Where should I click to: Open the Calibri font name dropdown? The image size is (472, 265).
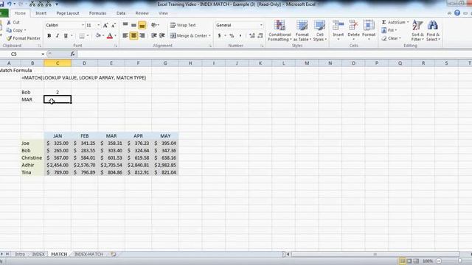point(83,25)
